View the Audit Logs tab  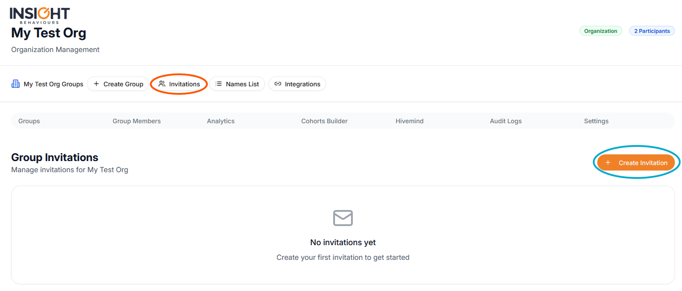click(506, 121)
